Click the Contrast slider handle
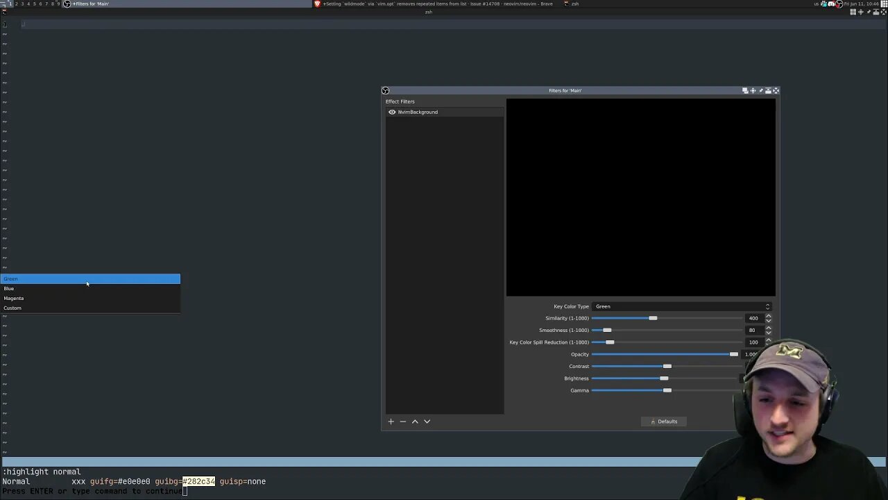 point(667,366)
